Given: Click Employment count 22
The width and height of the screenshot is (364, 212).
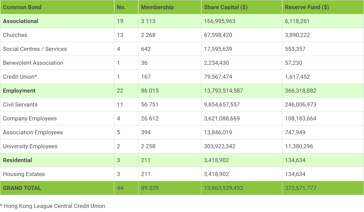Looking at the screenshot, I should click(120, 91).
